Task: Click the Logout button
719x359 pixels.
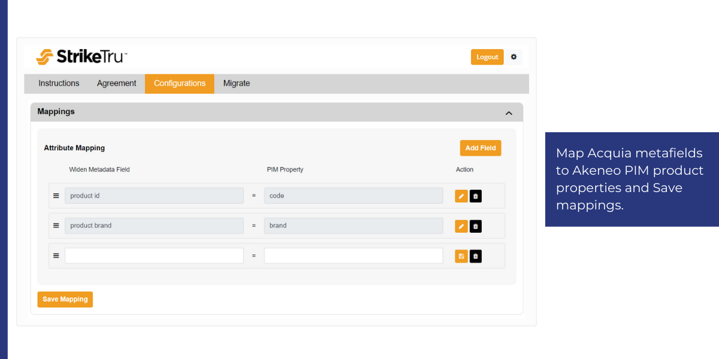Action: point(487,57)
